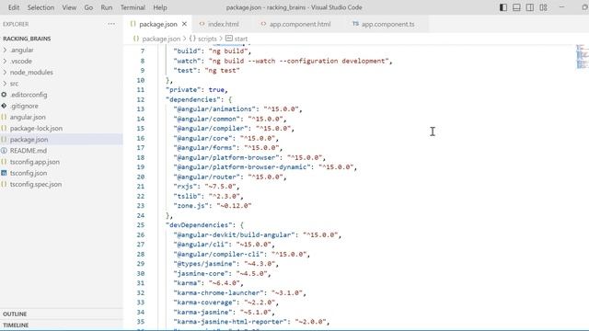The image size is (589, 331).
Task: Toggle secondary side bar layout icon
Action: (530, 7)
